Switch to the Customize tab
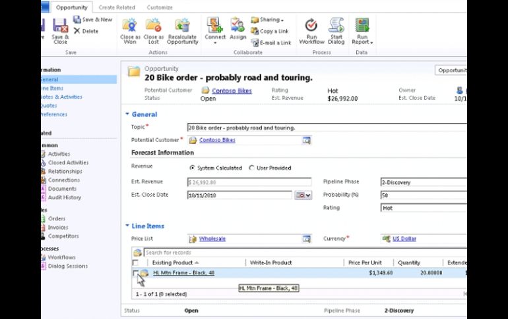 click(x=159, y=7)
